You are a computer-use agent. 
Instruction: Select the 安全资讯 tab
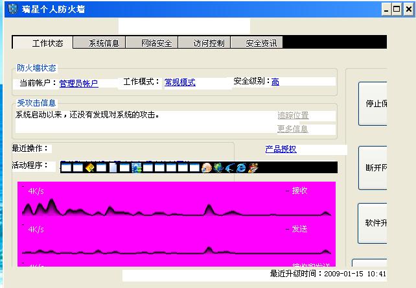(257, 43)
